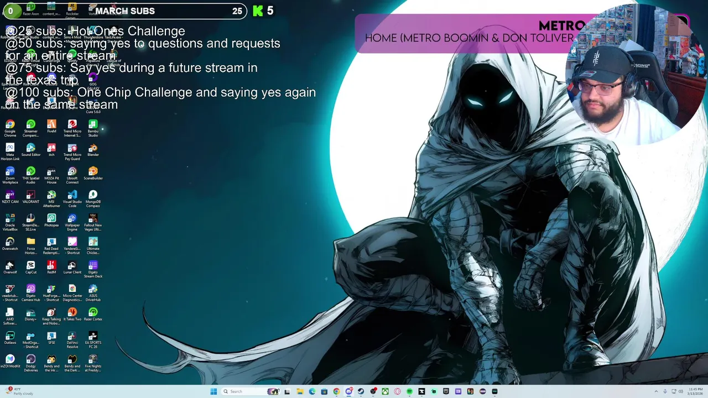Show hidden system tray icons
708x398 pixels.
coord(657,391)
